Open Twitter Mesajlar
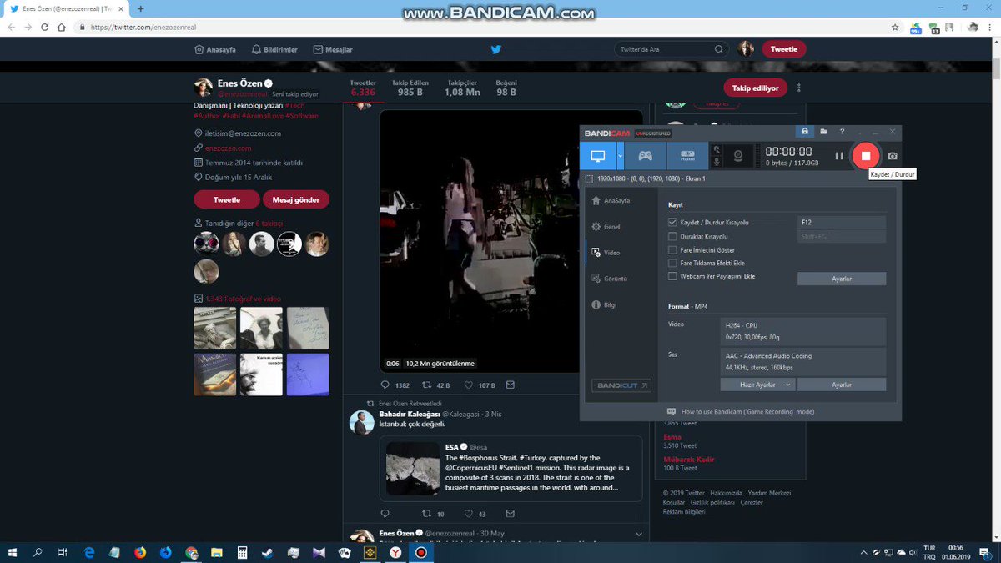The width and height of the screenshot is (1001, 563). tap(333, 49)
